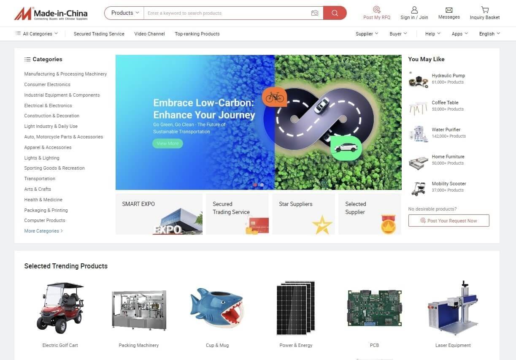Expand More Categories link
This screenshot has width=516, height=360.
(x=43, y=231)
